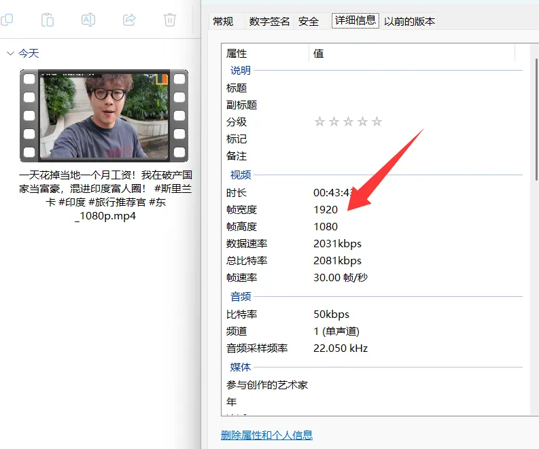Screen dimensions: 539x449
Task: Select the 今天 group header
Action: click(x=29, y=54)
